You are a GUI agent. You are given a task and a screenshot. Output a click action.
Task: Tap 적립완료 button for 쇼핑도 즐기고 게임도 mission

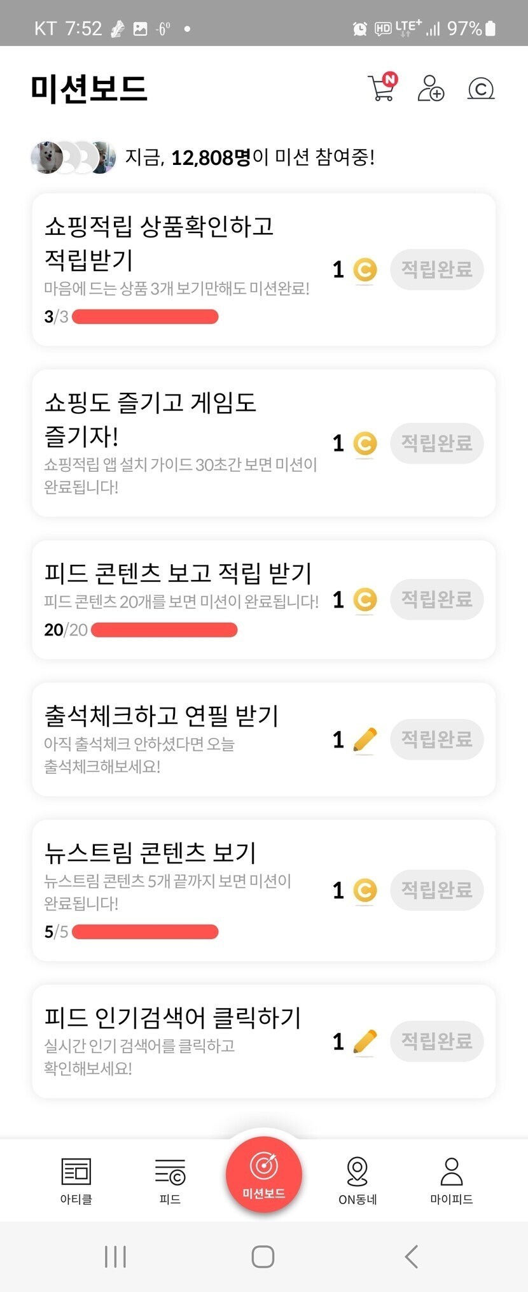pos(436,443)
